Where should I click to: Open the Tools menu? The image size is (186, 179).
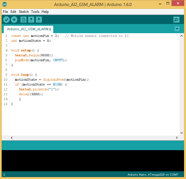coord(35,12)
